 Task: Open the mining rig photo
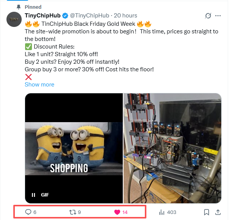(172, 148)
